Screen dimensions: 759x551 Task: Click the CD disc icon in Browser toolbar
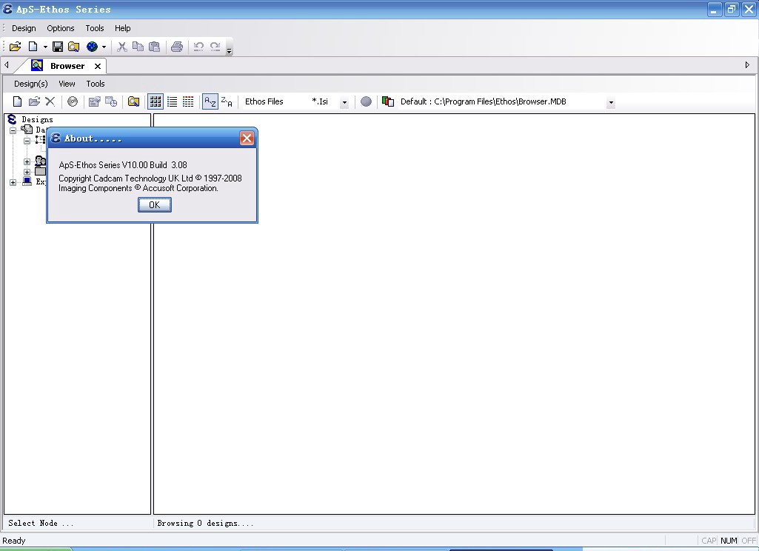tap(73, 101)
